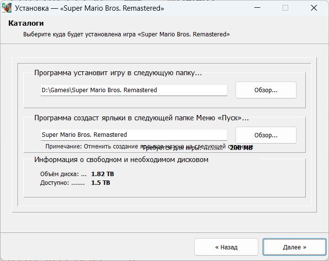Browse for the game installation folder

(266, 90)
